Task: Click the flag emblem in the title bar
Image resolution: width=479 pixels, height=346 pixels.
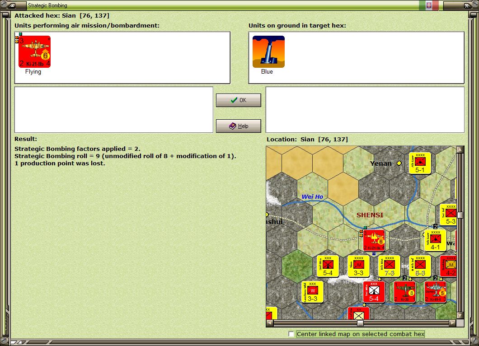Action: point(429,5)
